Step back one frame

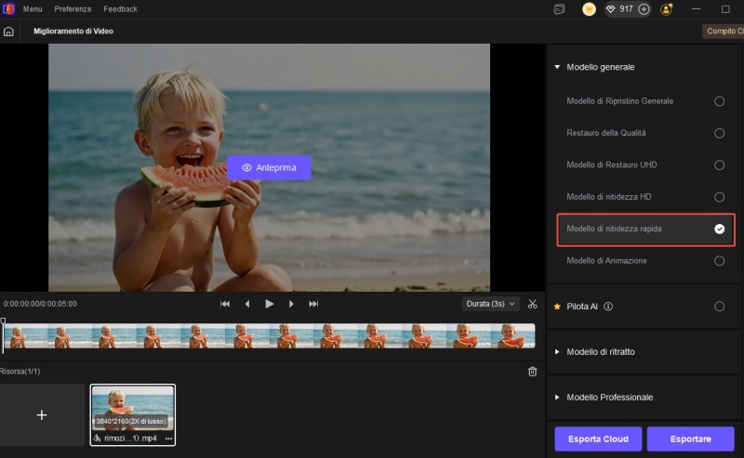[x=247, y=304]
